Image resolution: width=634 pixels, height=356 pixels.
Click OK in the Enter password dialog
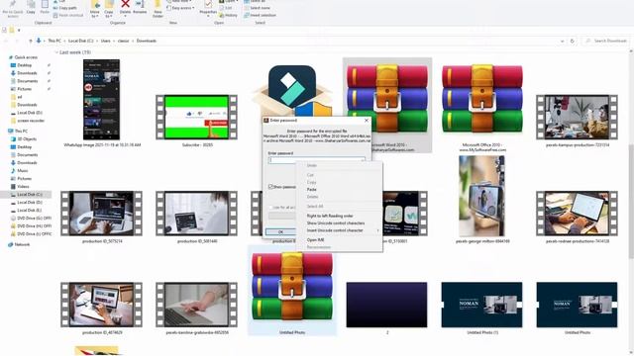pos(280,231)
